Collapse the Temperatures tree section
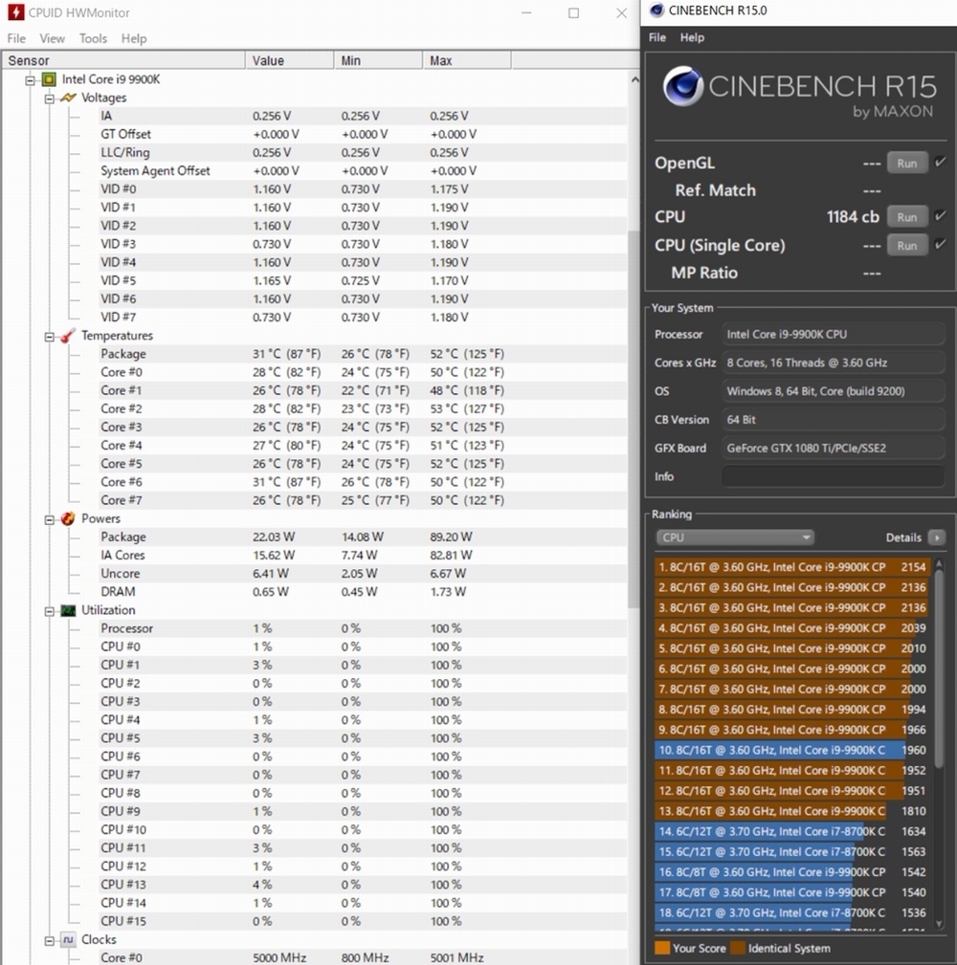This screenshot has width=957, height=965. (49, 337)
